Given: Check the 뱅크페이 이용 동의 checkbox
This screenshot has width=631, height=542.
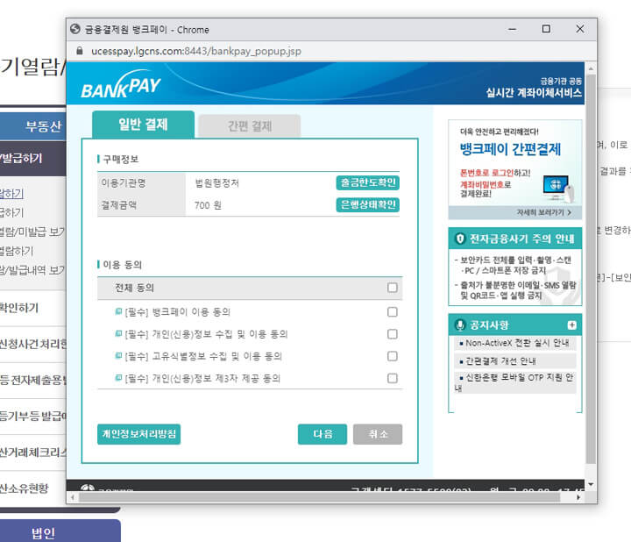Looking at the screenshot, I should [393, 312].
